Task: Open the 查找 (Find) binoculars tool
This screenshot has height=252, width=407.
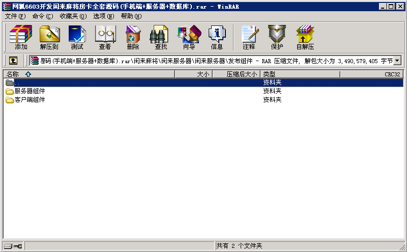Action: tap(161, 38)
